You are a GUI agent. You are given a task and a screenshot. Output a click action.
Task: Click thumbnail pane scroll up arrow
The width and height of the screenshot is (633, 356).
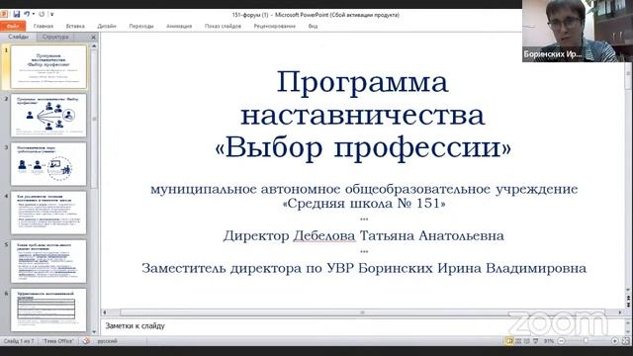click(x=94, y=46)
